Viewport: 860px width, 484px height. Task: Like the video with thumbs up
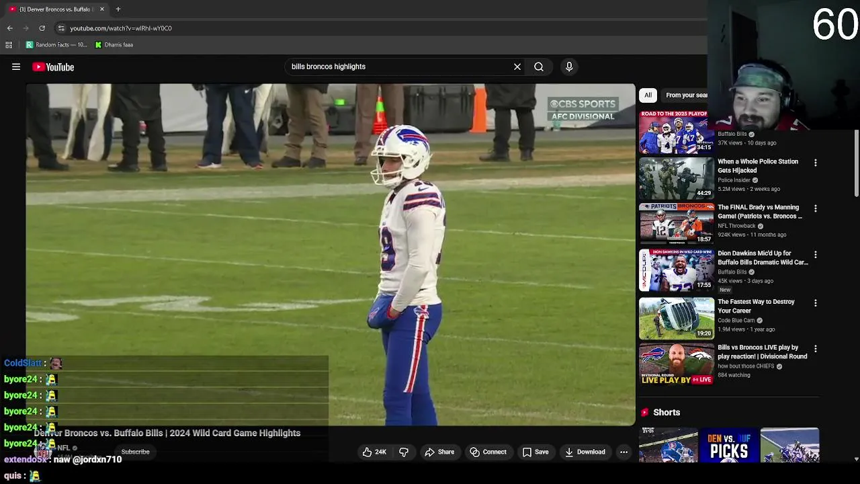374,452
